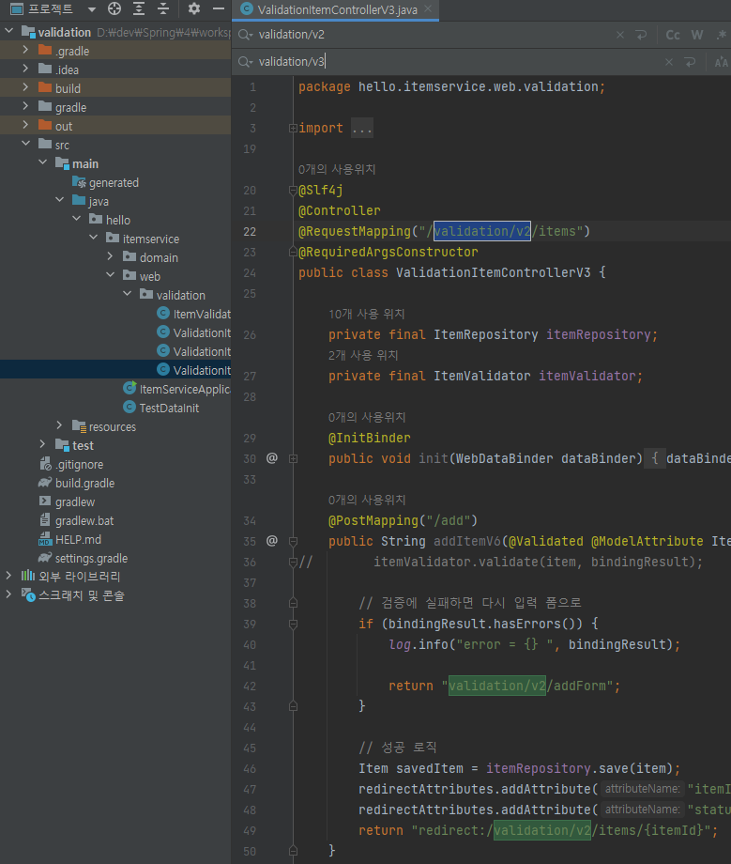Collapse the validation project root node
This screenshot has height=864, width=731.
coord(8,31)
